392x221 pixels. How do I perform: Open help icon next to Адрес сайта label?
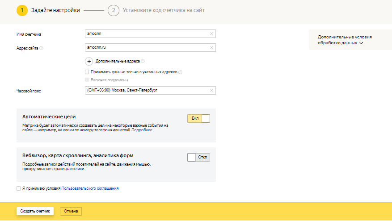pyautogui.click(x=41, y=48)
